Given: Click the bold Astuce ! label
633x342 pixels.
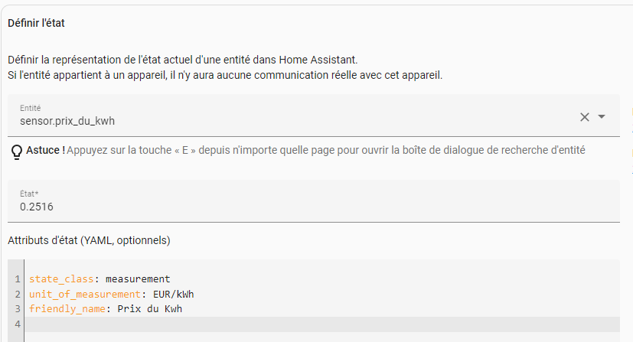Looking at the screenshot, I should coord(46,150).
